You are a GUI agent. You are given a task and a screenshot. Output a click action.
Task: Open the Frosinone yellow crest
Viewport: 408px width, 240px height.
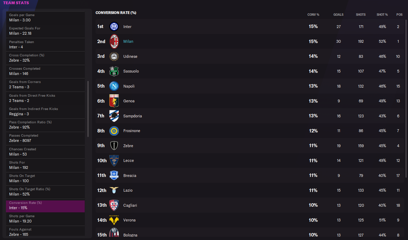pos(114,131)
